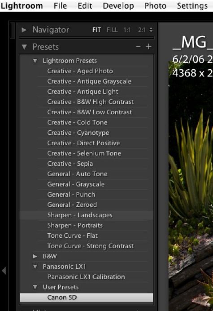
Task: Open the Navigator zoom level stepper arrows
Action: (151, 30)
